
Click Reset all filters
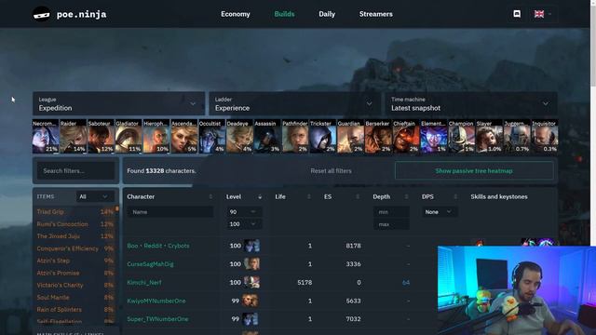click(x=331, y=171)
